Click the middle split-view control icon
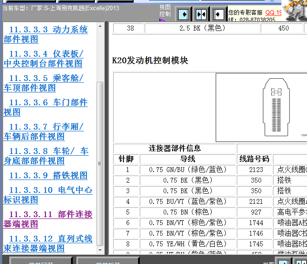307x264 pixels. pyautogui.click(x=201, y=15)
